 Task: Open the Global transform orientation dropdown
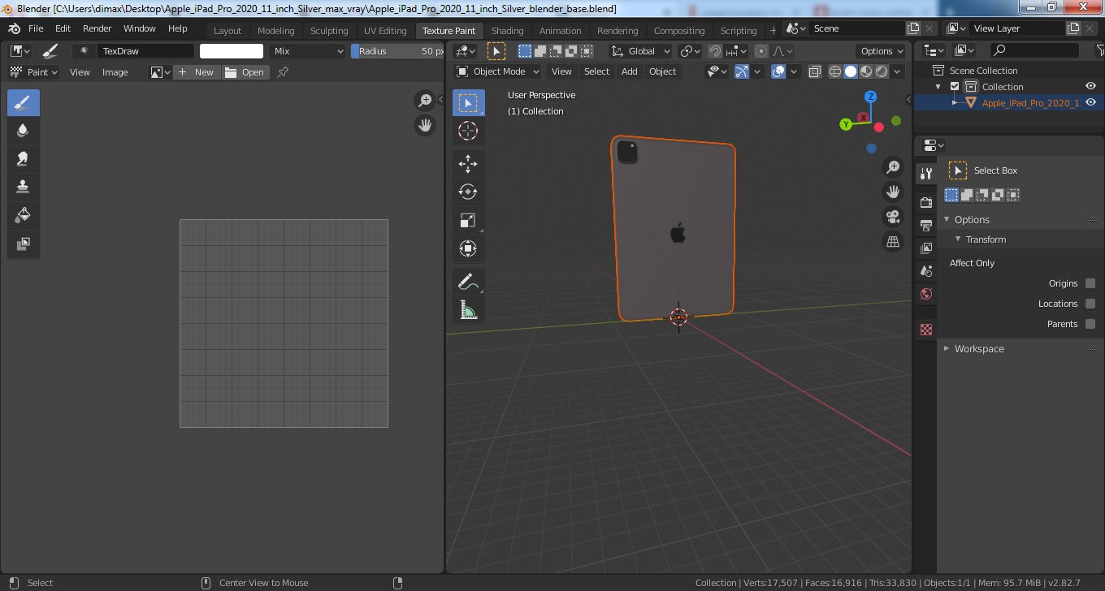pos(640,51)
